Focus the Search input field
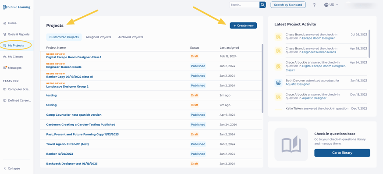This screenshot has width=383, height=174. tap(244, 5)
